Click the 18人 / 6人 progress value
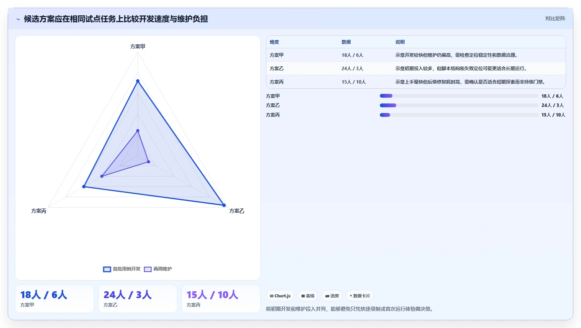Screen dimensions: 581x328 click(552, 96)
